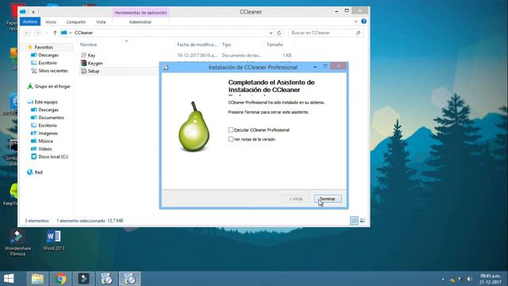Open the Vista ribbon tab

[101, 22]
